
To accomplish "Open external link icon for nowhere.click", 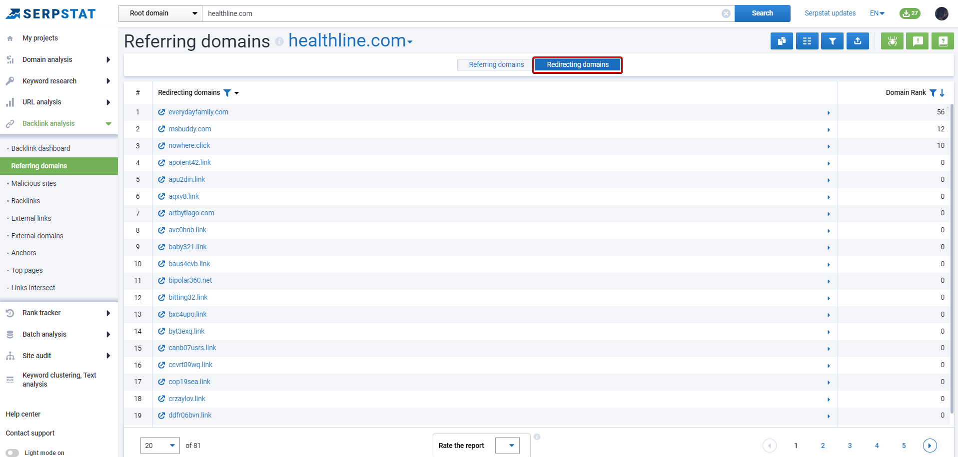I will pyautogui.click(x=161, y=146).
